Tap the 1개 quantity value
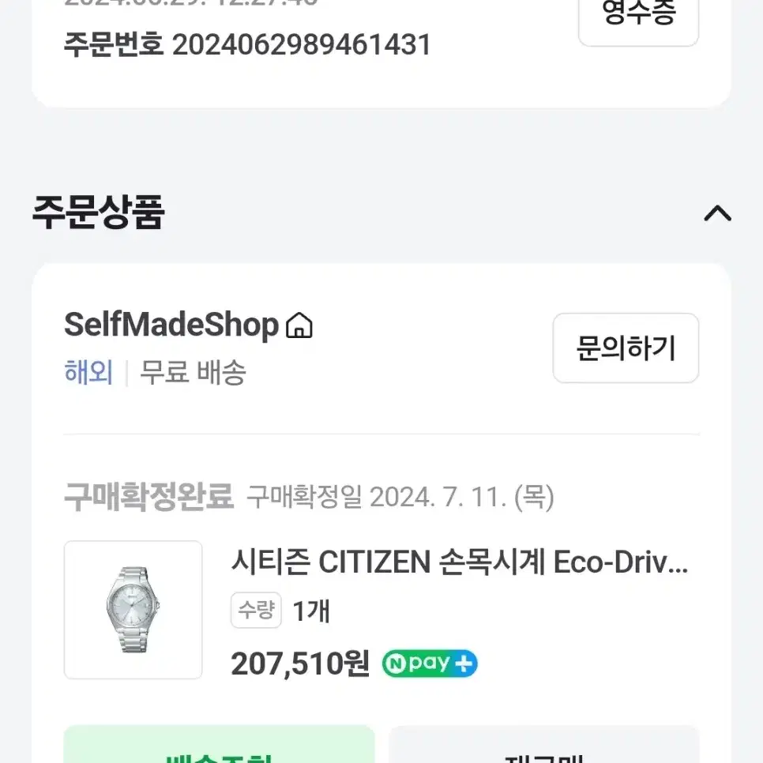 [311, 611]
